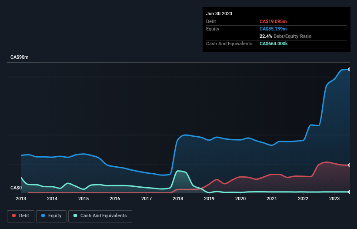This screenshot has height=229, width=357.
Task: Click the 2021 x-axis label
Action: click(272, 199)
